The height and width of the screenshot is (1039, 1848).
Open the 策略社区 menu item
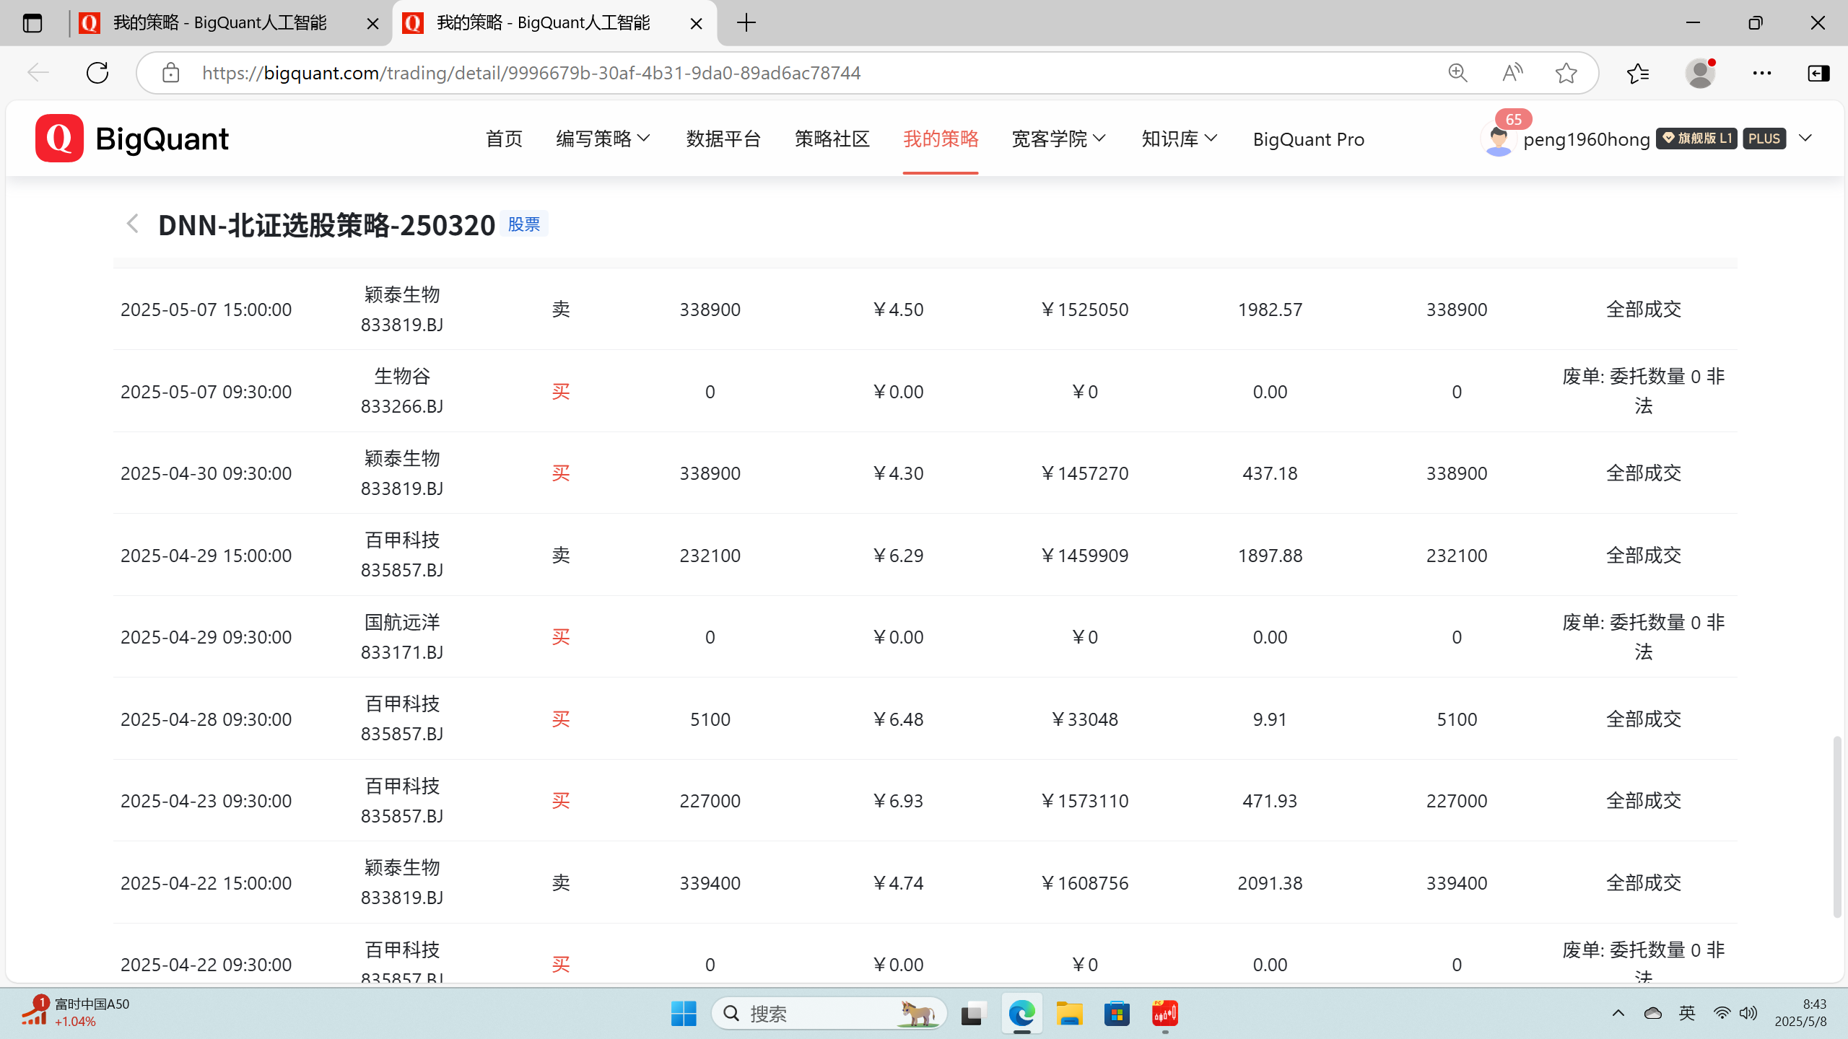[x=832, y=139]
